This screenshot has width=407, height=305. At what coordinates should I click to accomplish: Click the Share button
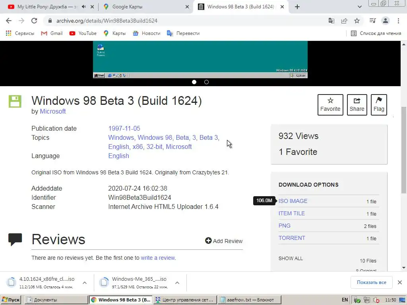[x=357, y=105]
